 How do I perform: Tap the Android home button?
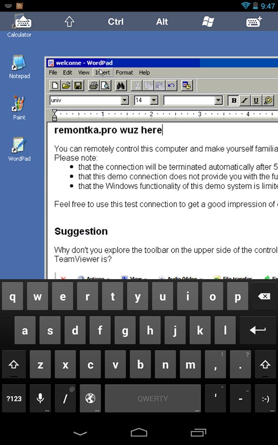click(x=139, y=432)
